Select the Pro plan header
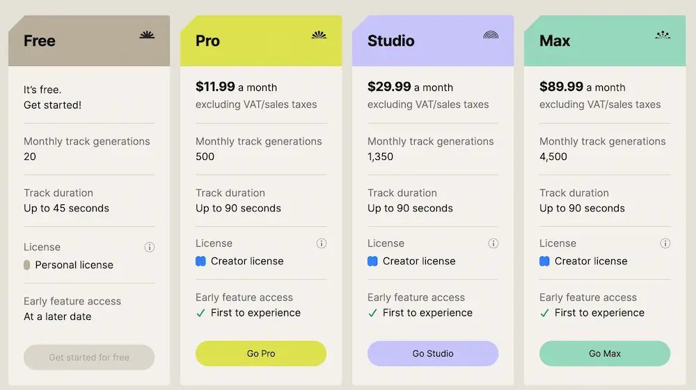The width and height of the screenshot is (696, 390). click(x=261, y=41)
